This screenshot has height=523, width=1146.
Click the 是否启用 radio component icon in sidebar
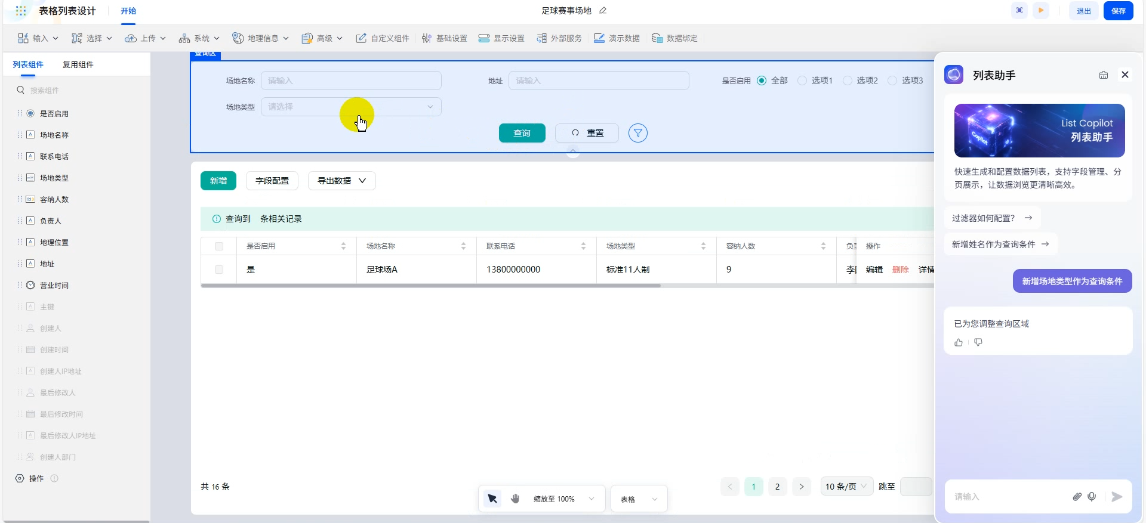click(30, 113)
